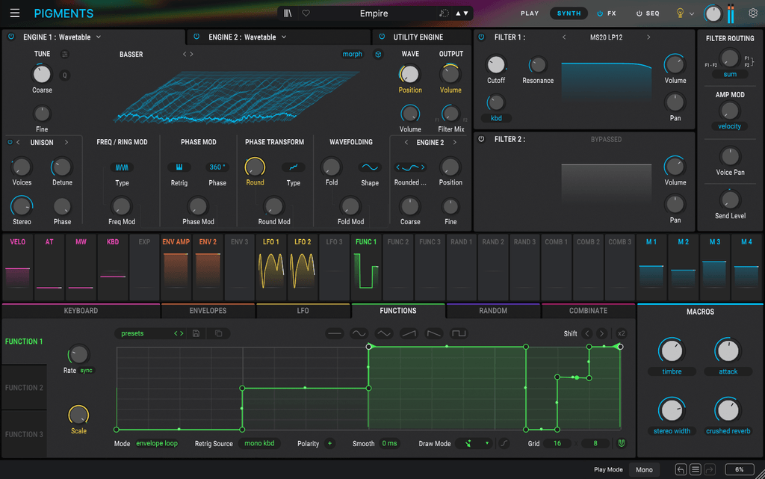Favorite the Empire preset with the heart icon
The image size is (765, 479).
coord(306,13)
